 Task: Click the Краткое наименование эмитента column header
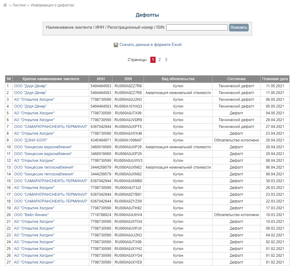click(x=51, y=79)
